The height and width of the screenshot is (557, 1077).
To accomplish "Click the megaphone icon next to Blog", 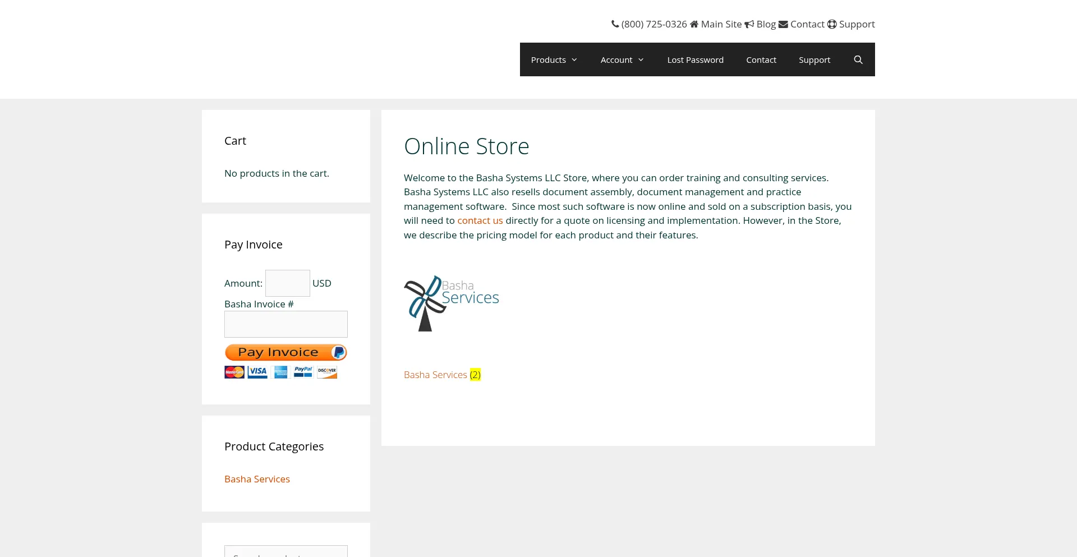I will pyautogui.click(x=749, y=24).
